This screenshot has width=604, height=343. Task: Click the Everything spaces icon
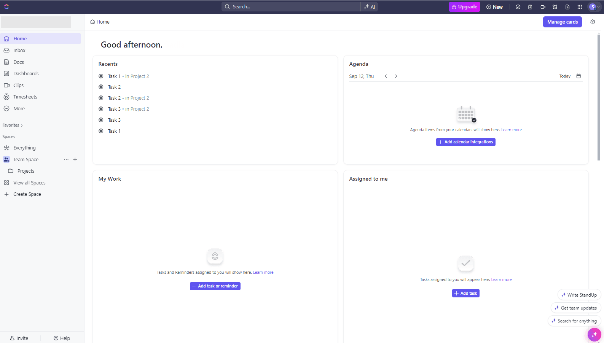coord(6,148)
